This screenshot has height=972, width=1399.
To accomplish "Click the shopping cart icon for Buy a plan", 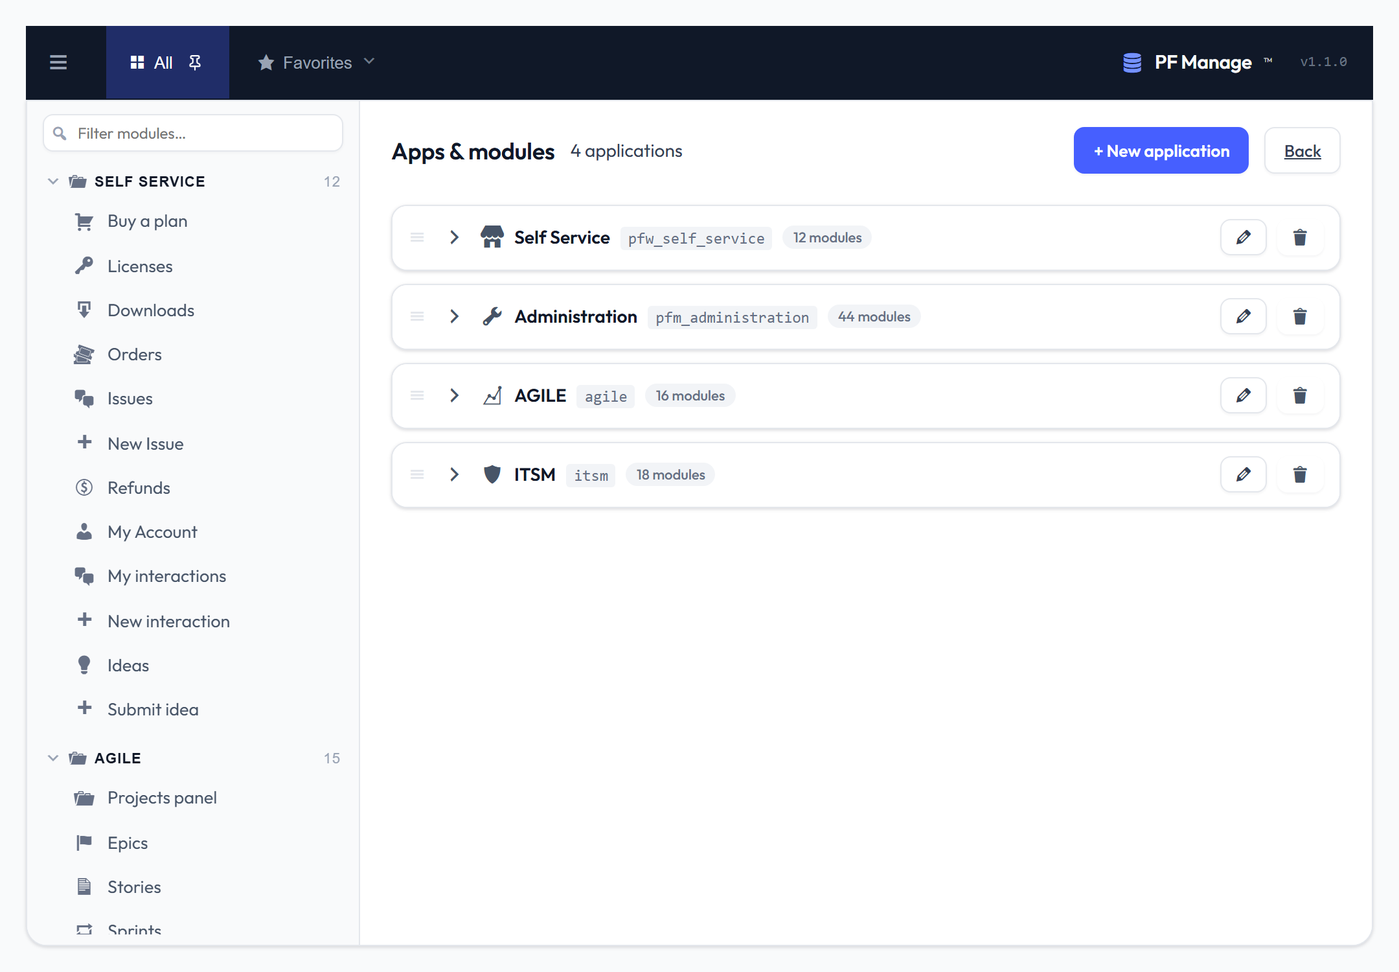I will pos(84,222).
